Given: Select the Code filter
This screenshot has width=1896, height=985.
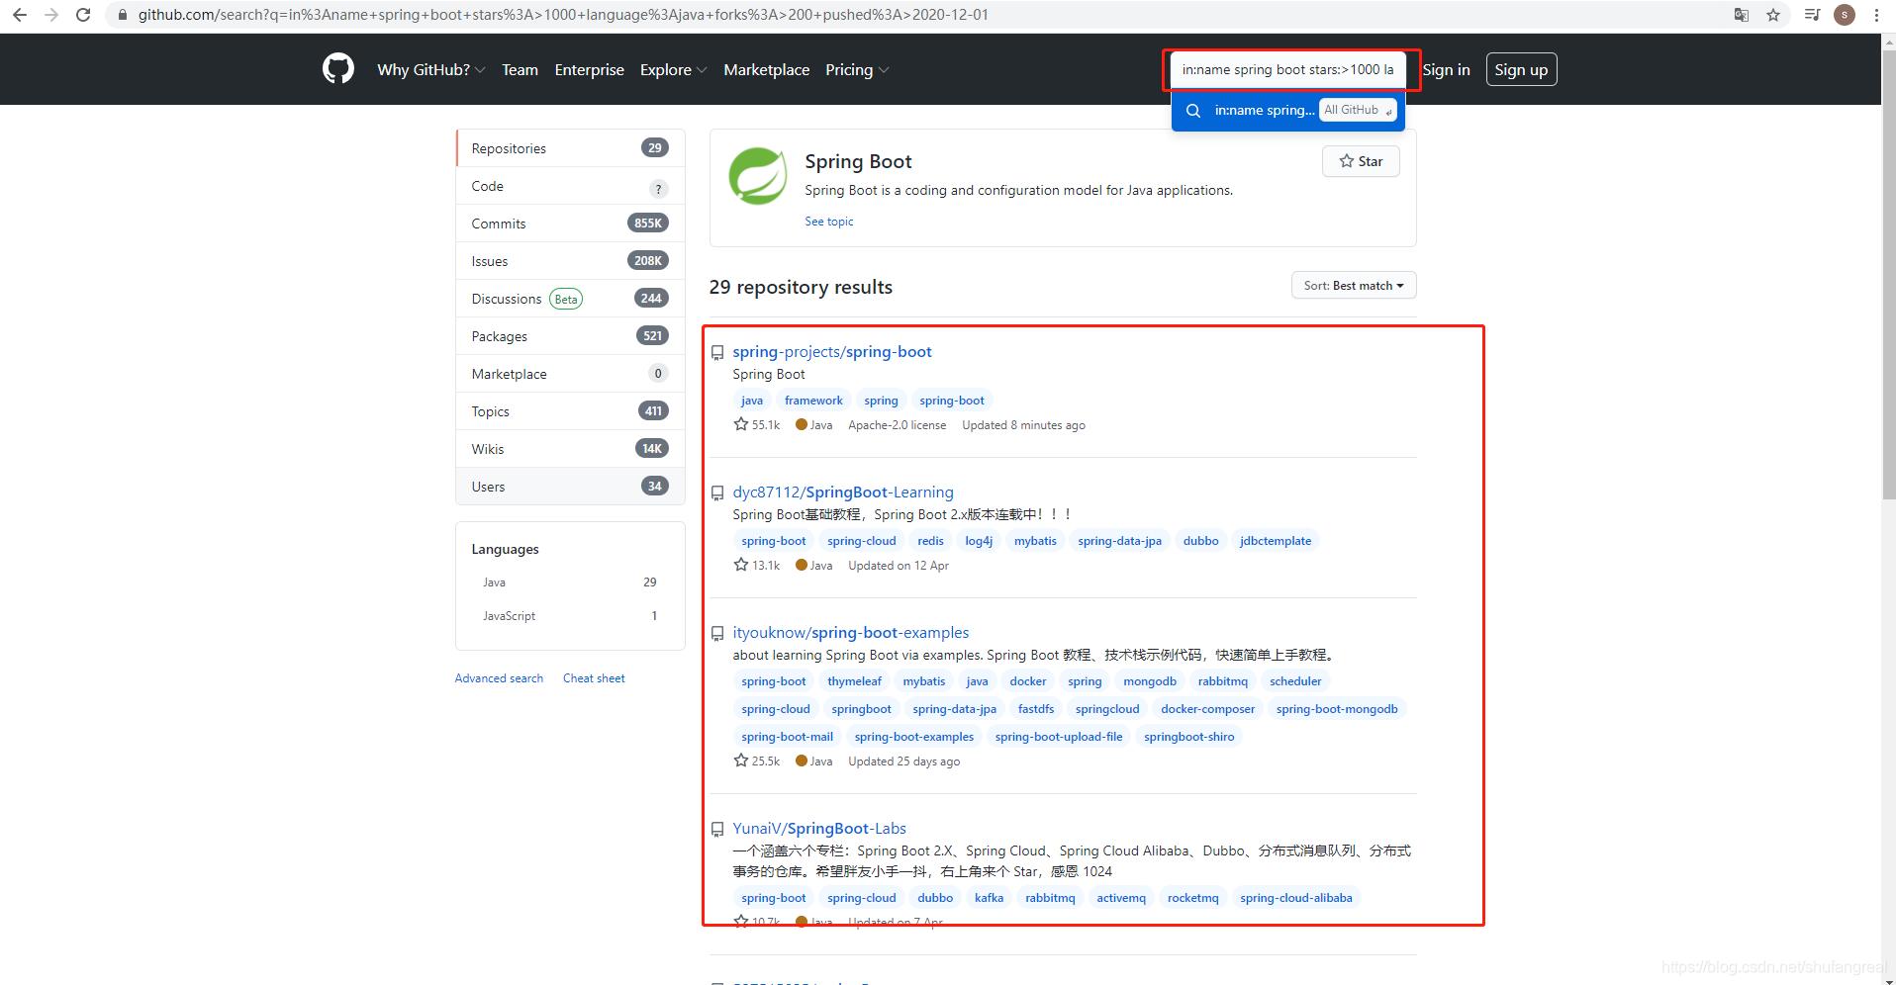Looking at the screenshot, I should point(570,186).
